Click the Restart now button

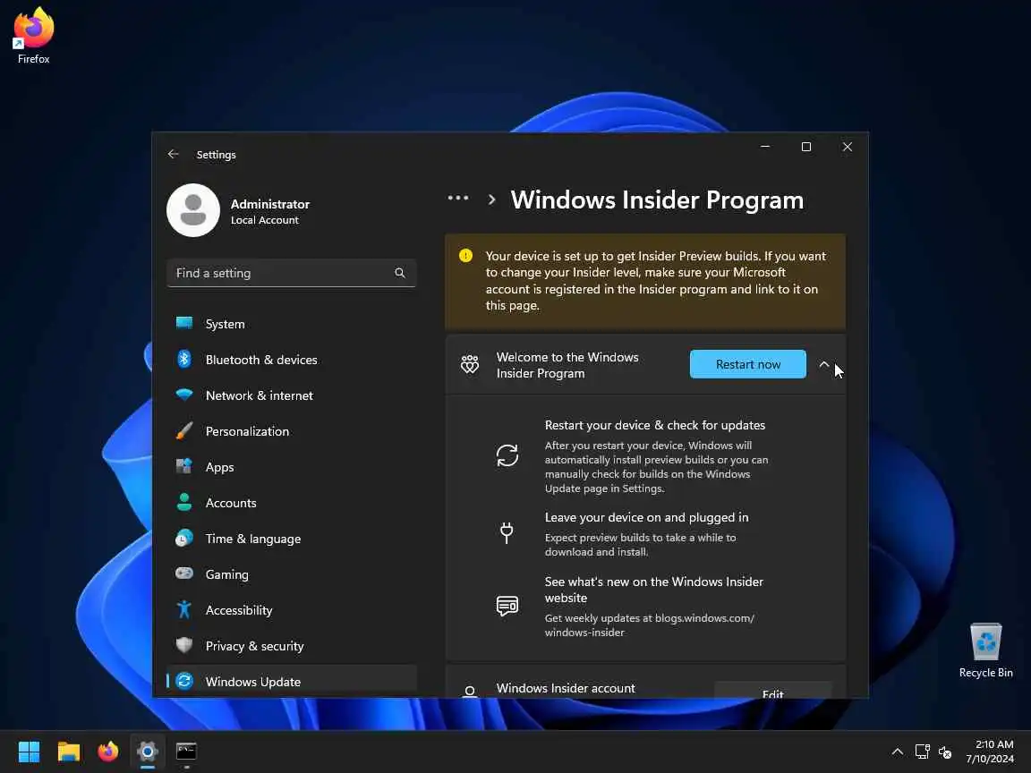[x=747, y=364]
